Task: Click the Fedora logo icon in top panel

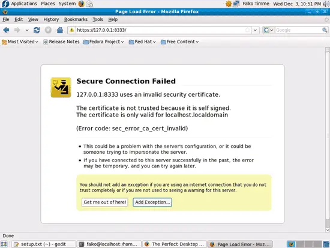Action: (x=5, y=4)
